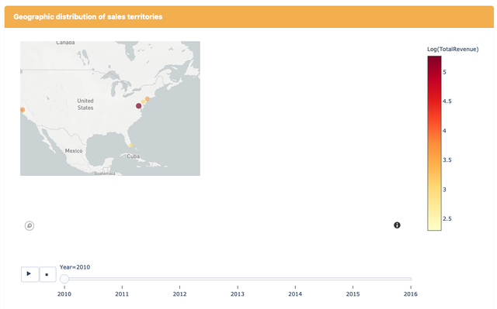Viewport: 497px width, 309px height.
Task: Click the play animation button
Action: (x=30, y=274)
